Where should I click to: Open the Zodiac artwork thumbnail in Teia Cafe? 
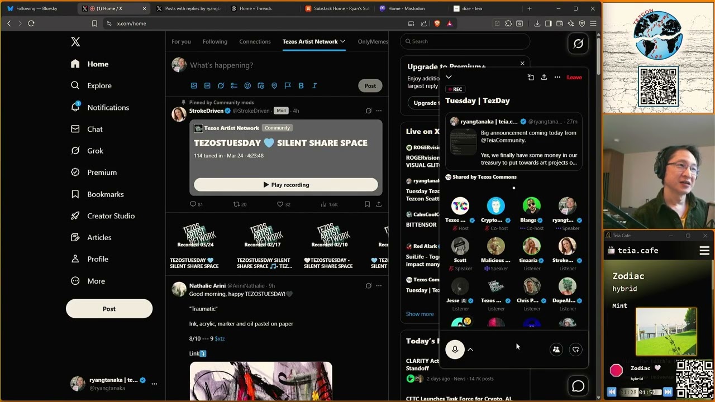click(666, 332)
